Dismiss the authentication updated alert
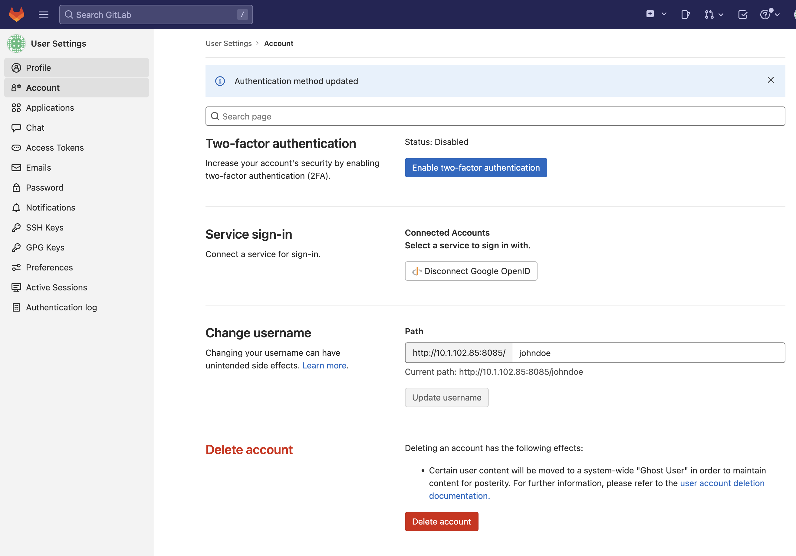This screenshot has height=556, width=796. pos(770,80)
